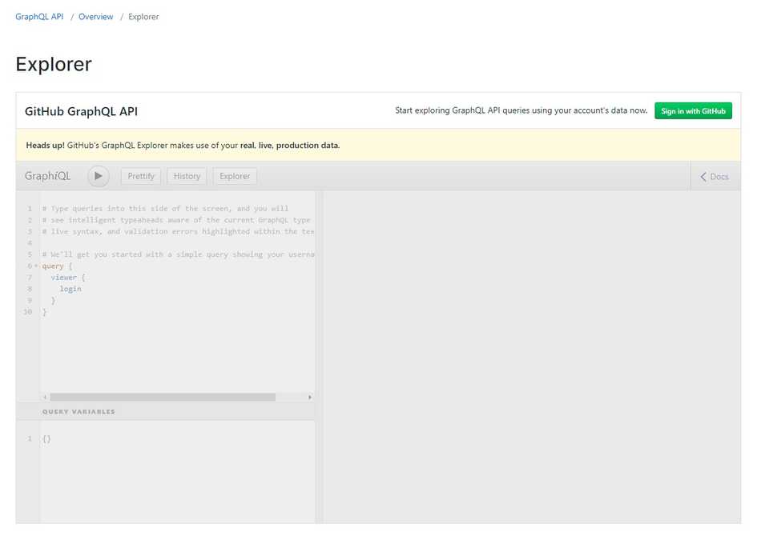This screenshot has height=536, width=757.
Task: Toggle the Explorer panel button
Action: point(235,176)
